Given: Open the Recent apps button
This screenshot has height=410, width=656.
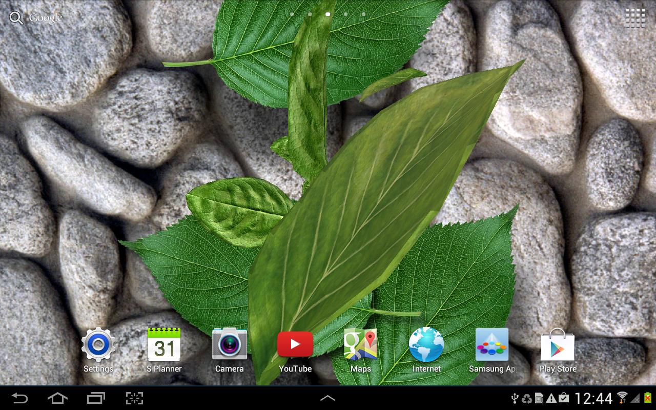Looking at the screenshot, I should pos(96,398).
